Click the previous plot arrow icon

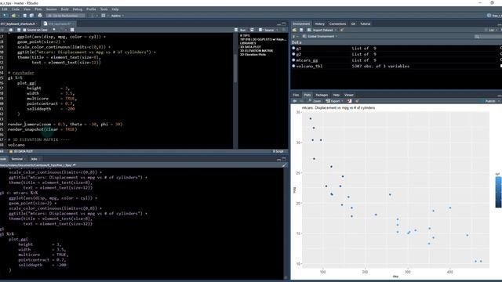pyautogui.click(x=295, y=101)
